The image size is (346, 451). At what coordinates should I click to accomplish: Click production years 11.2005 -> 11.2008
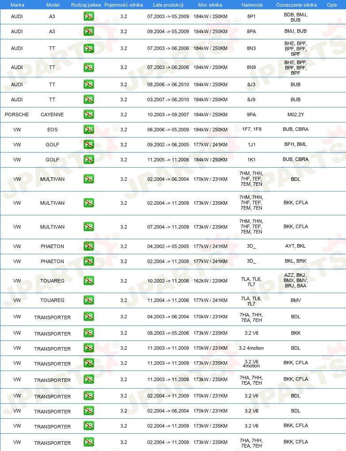click(168, 160)
